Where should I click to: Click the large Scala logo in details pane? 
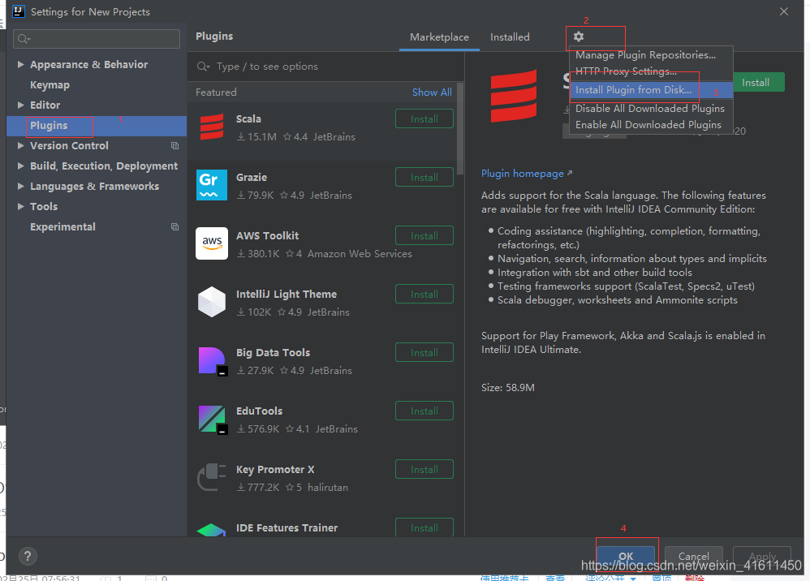point(514,96)
